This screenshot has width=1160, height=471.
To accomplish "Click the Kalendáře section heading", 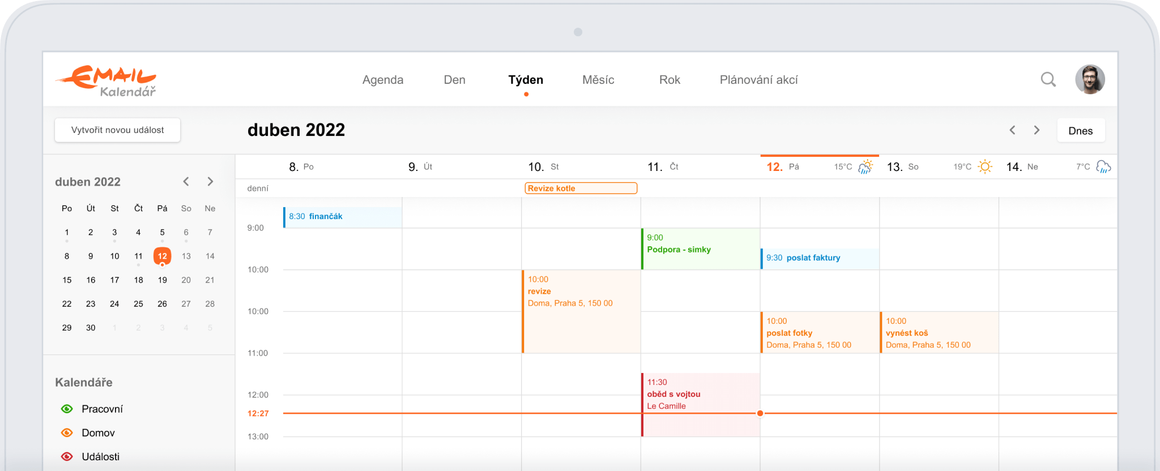I will 84,382.
